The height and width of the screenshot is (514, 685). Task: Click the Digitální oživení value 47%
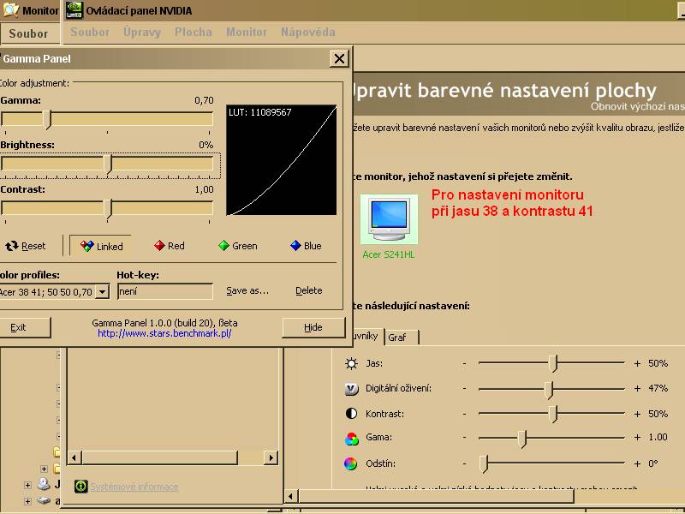tap(658, 389)
